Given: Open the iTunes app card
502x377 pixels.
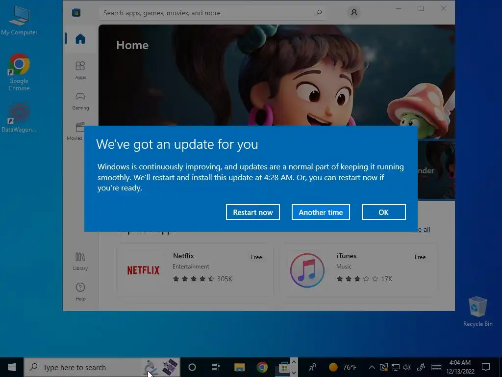Looking at the screenshot, I should [x=358, y=270].
